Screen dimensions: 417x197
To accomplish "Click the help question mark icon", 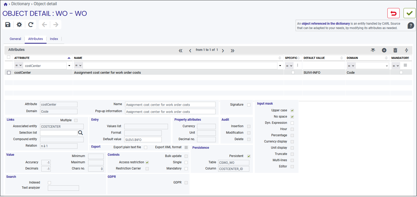I will (411, 25).
